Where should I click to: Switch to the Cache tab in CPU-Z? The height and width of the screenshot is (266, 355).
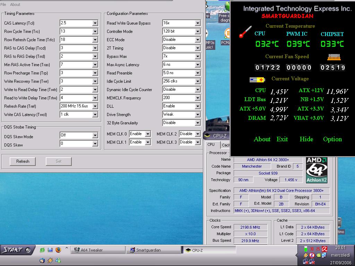coord(225,145)
